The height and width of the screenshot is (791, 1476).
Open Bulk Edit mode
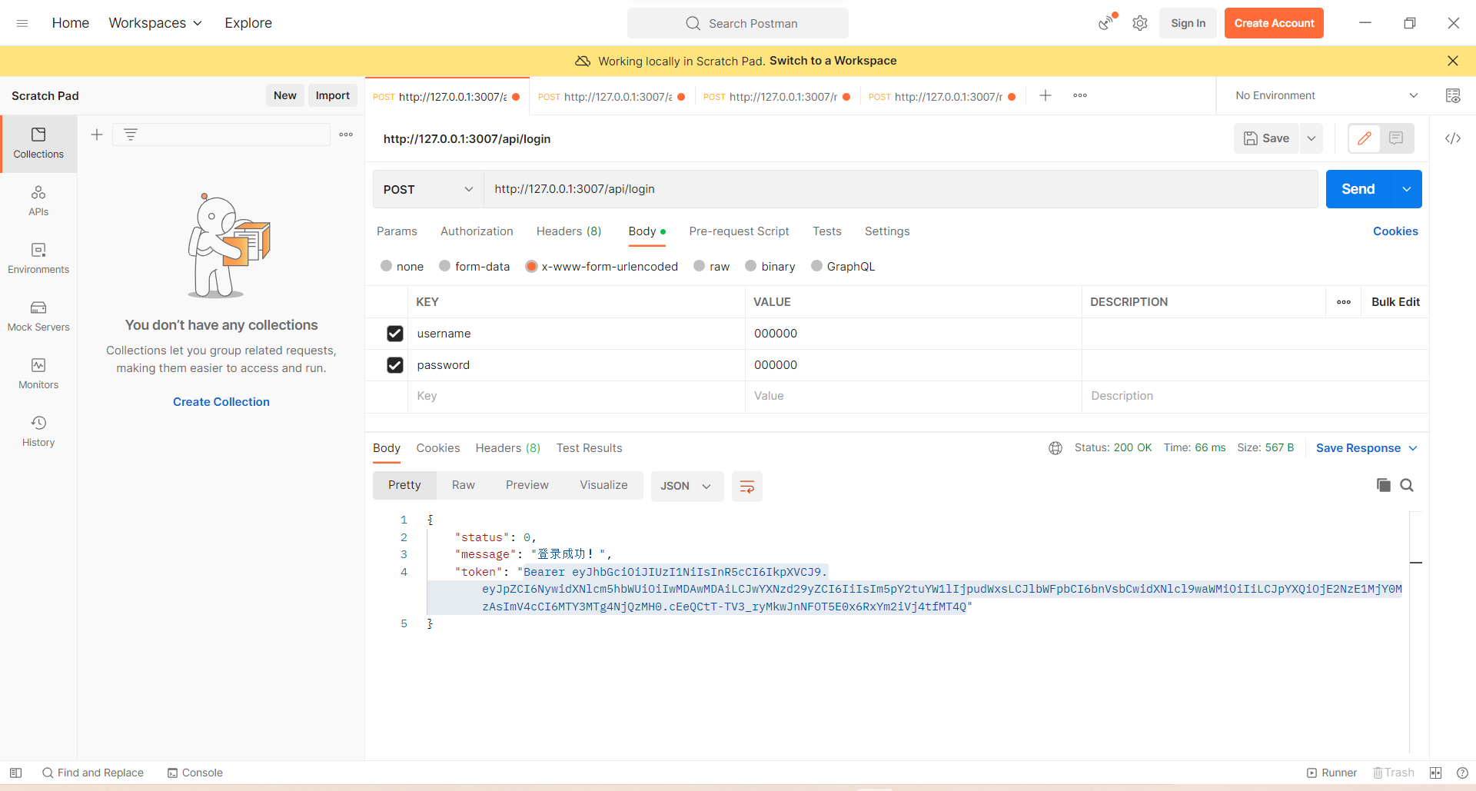click(1395, 302)
